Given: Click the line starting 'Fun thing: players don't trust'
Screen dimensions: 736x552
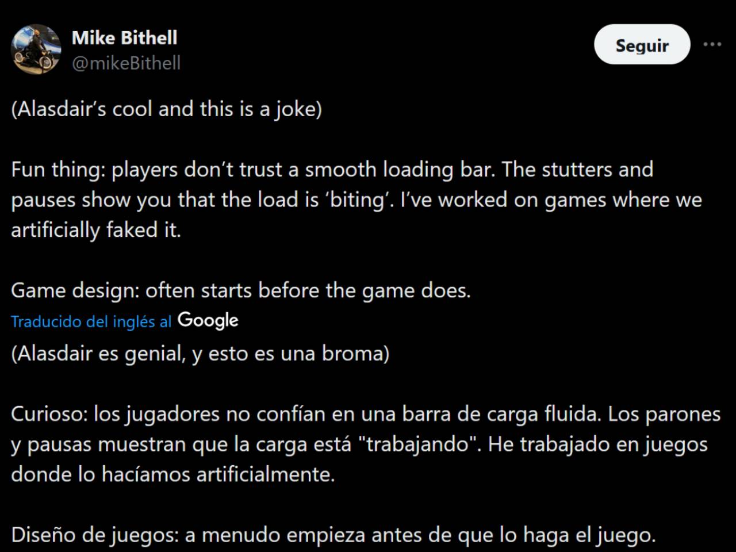Looking at the screenshot, I should pos(332,170).
